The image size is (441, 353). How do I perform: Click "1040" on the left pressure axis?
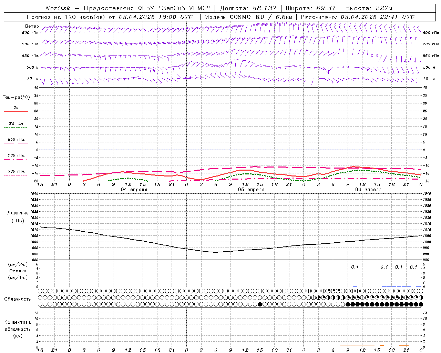pyautogui.click(x=34, y=193)
